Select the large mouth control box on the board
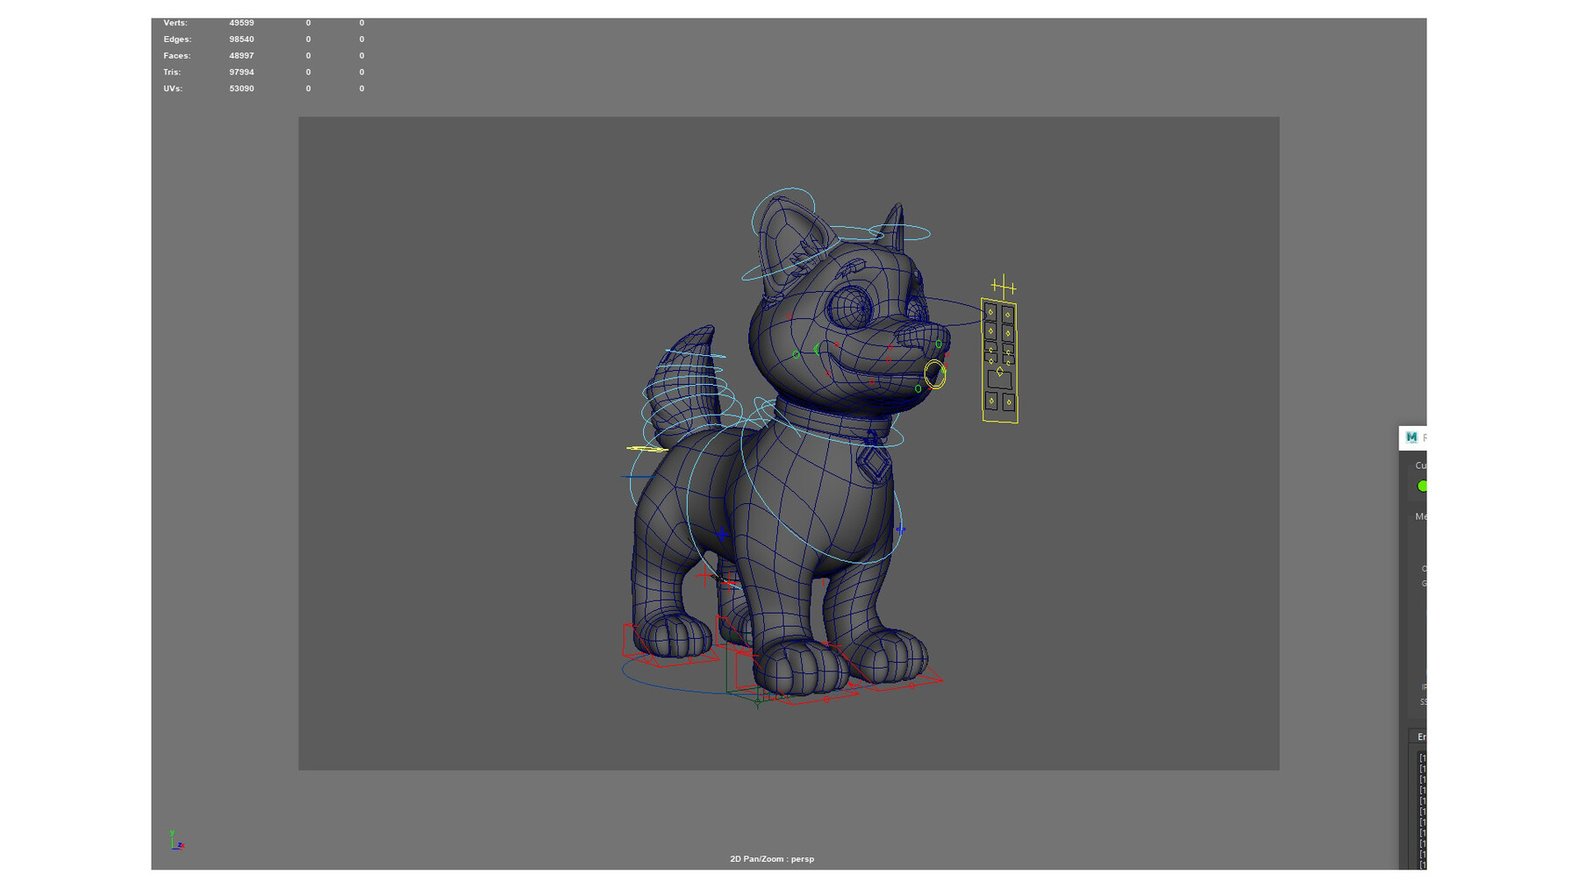This screenshot has height=888, width=1579. (x=999, y=379)
